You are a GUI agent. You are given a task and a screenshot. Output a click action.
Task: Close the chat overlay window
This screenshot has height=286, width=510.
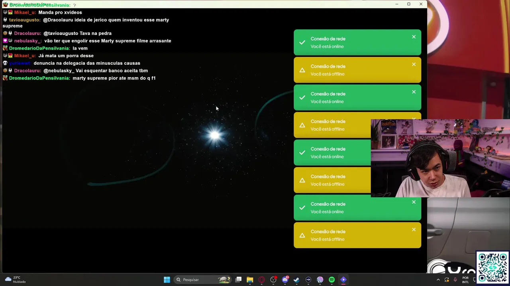[421, 4]
